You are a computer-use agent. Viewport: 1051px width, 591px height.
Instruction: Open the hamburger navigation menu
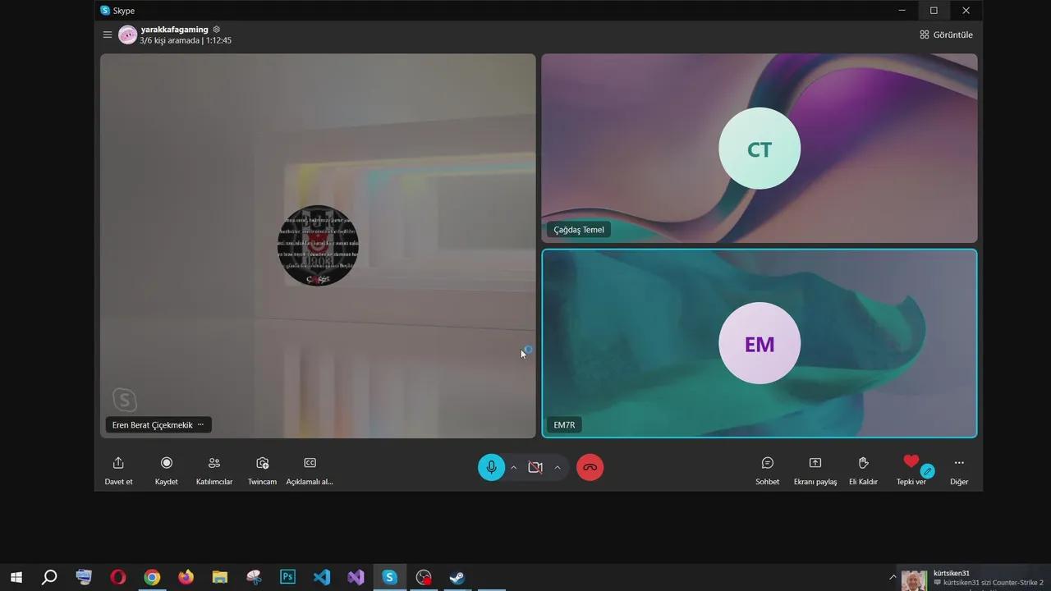click(x=108, y=34)
